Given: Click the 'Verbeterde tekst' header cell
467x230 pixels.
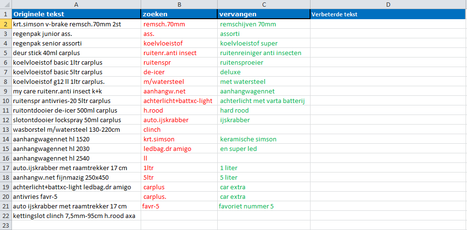Looking at the screenshot, I should tap(389, 14).
